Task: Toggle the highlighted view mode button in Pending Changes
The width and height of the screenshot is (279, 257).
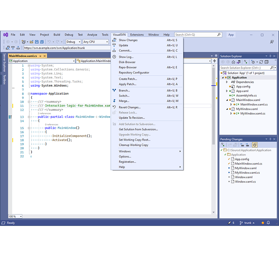Action: (255, 145)
